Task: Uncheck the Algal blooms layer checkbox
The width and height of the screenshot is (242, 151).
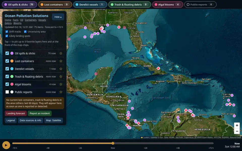Action: tap(7, 84)
